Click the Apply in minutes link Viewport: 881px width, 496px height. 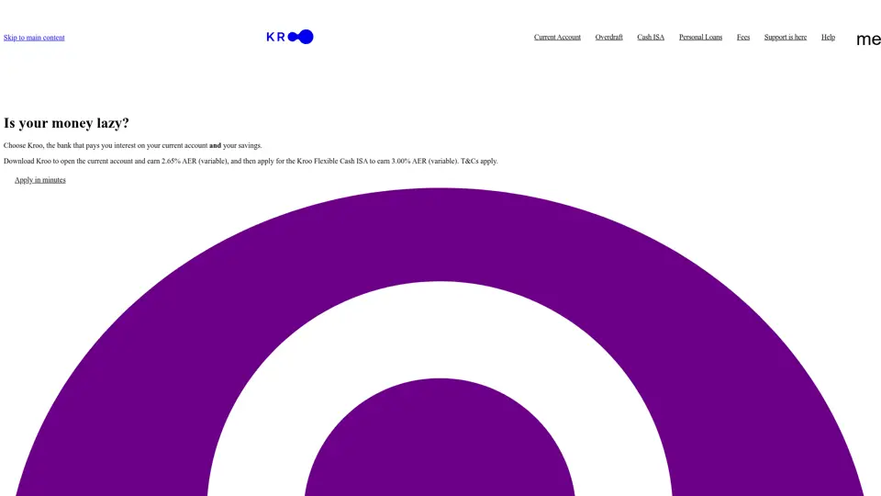click(x=39, y=180)
